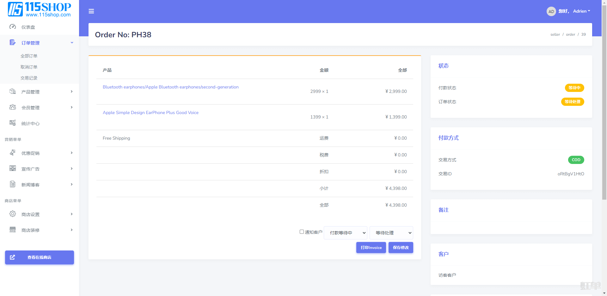This screenshot has height=296, width=607.
Task: Click the 保存修改 button
Action: [x=401, y=248]
